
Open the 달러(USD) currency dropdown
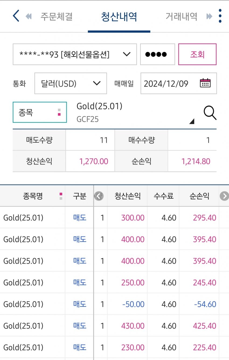[71, 83]
